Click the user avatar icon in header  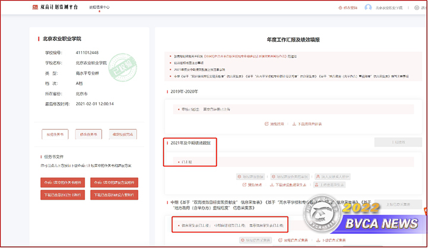[368, 8]
